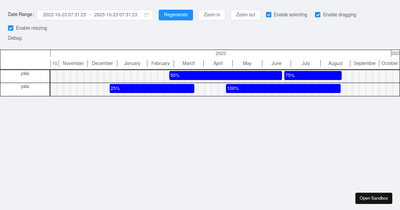This screenshot has width=400, height=210.
Task: Toggle the Enable resizing checkbox
Action: [x=10, y=28]
